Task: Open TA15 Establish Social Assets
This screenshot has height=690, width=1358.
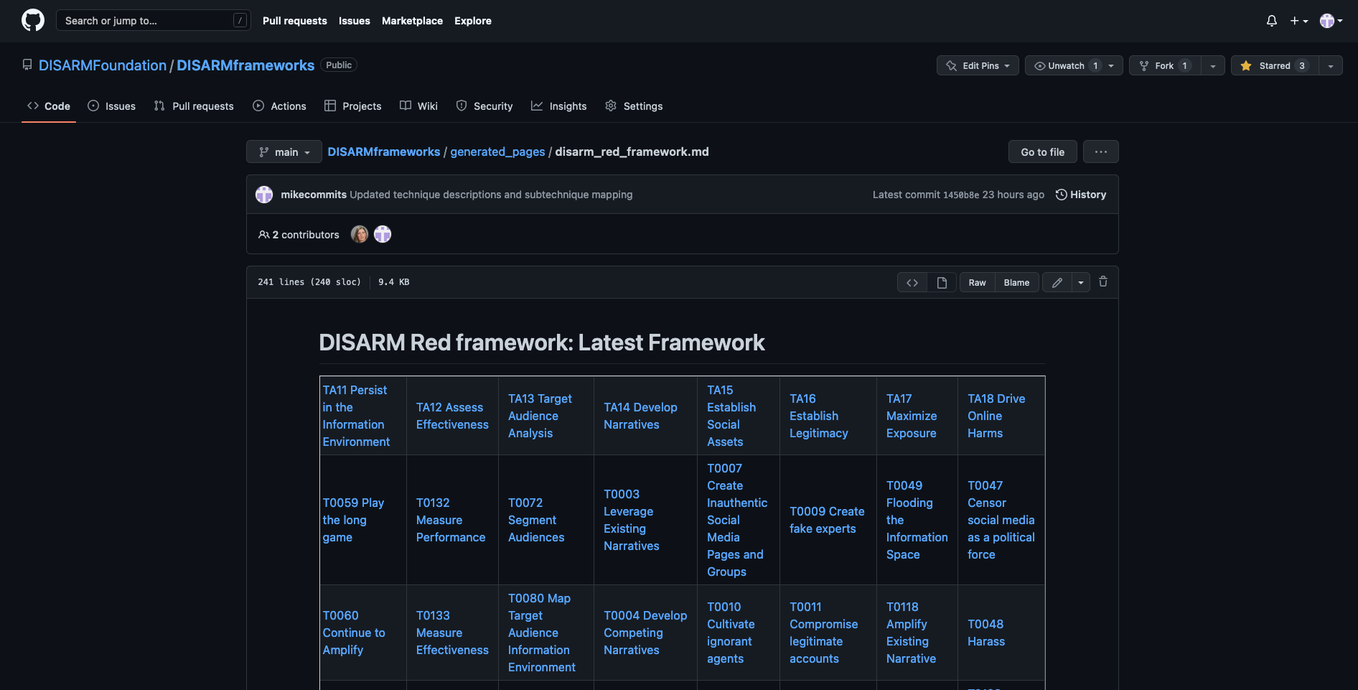Action: coord(731,416)
